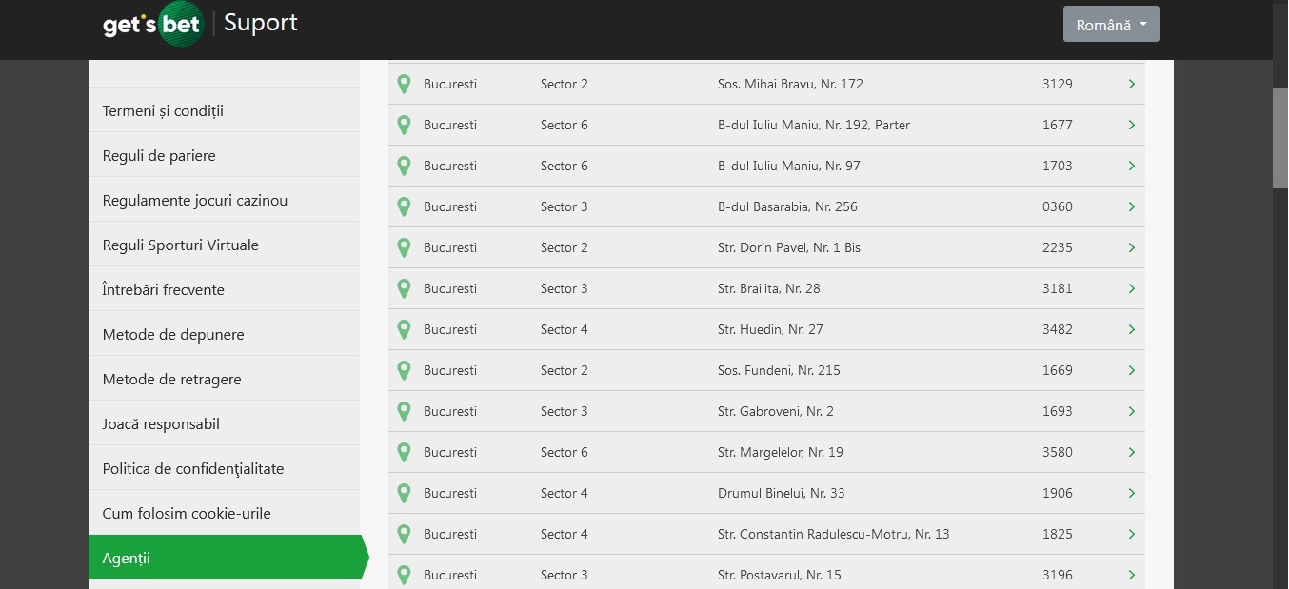
Task: Open Termeni și condiții section
Action: [224, 110]
